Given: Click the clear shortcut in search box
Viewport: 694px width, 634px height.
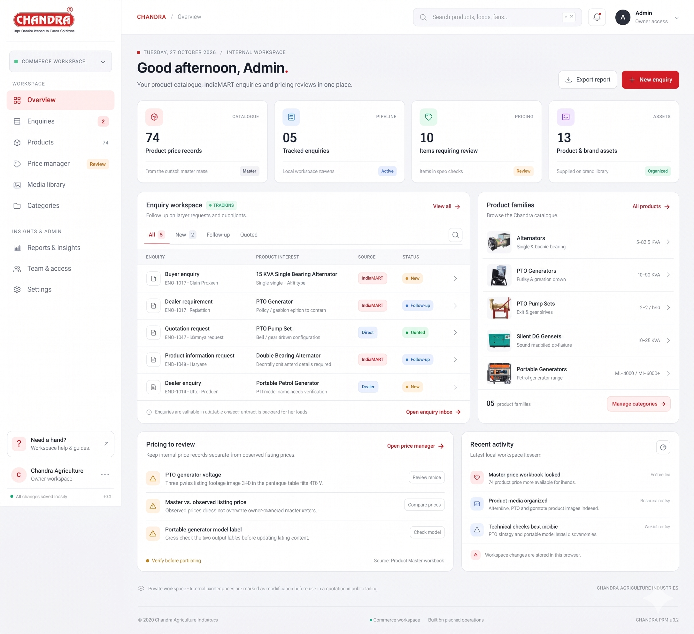Looking at the screenshot, I should click(x=568, y=17).
